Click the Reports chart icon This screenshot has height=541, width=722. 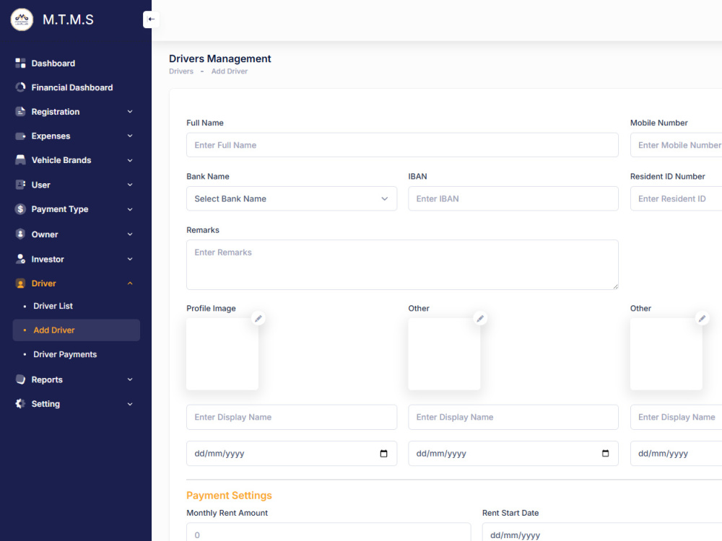(20, 379)
